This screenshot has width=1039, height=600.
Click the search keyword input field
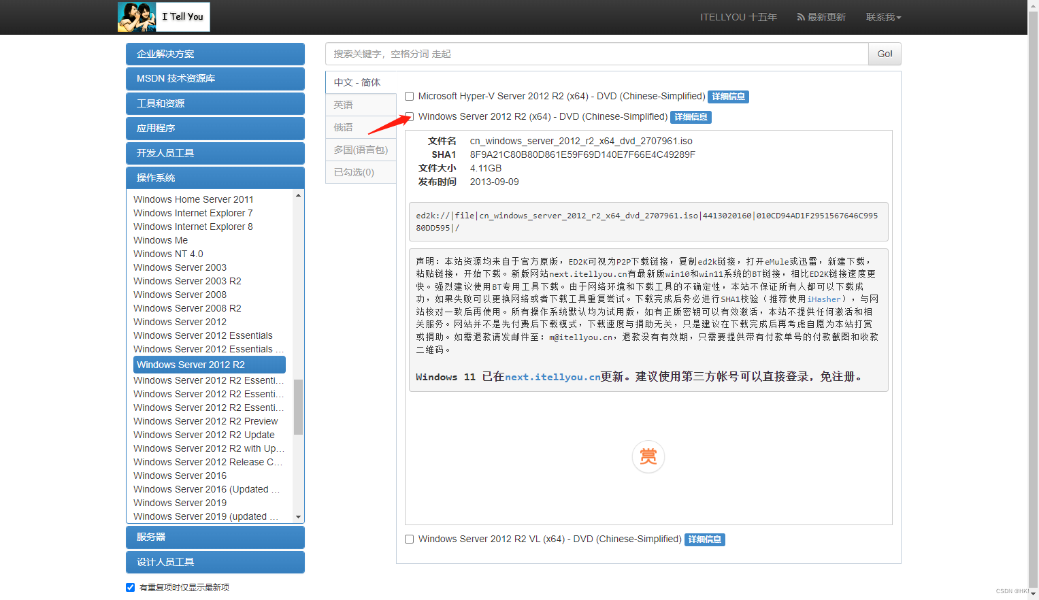coord(597,54)
